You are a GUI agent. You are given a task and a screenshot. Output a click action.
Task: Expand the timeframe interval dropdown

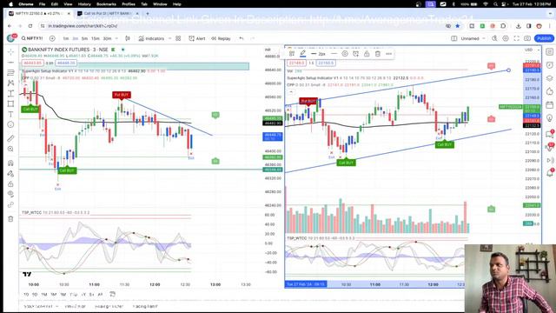116,38
